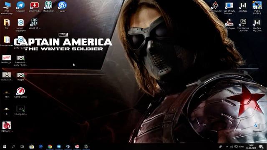Image resolution: width=267 pixels, height=150 pixels.
Task: Launch the Warface shortcut next to PUBG
Action: pos(243,7)
